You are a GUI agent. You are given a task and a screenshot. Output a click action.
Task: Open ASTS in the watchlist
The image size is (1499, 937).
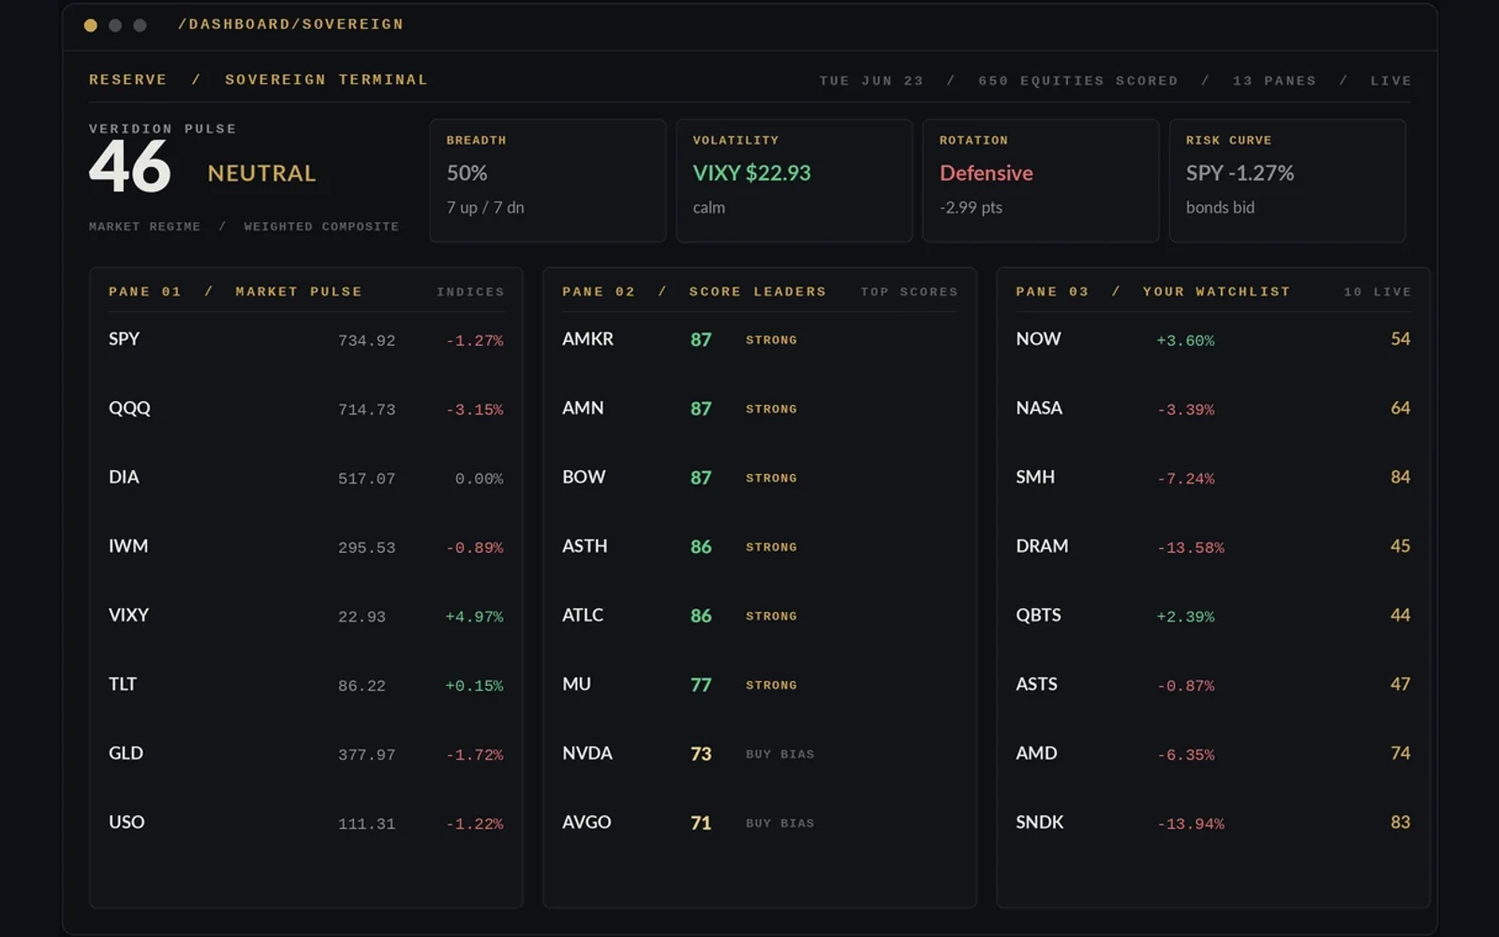click(1213, 685)
